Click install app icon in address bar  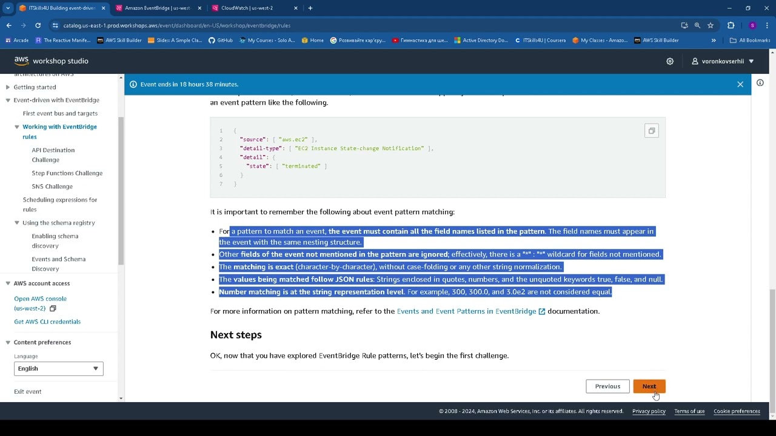684,25
